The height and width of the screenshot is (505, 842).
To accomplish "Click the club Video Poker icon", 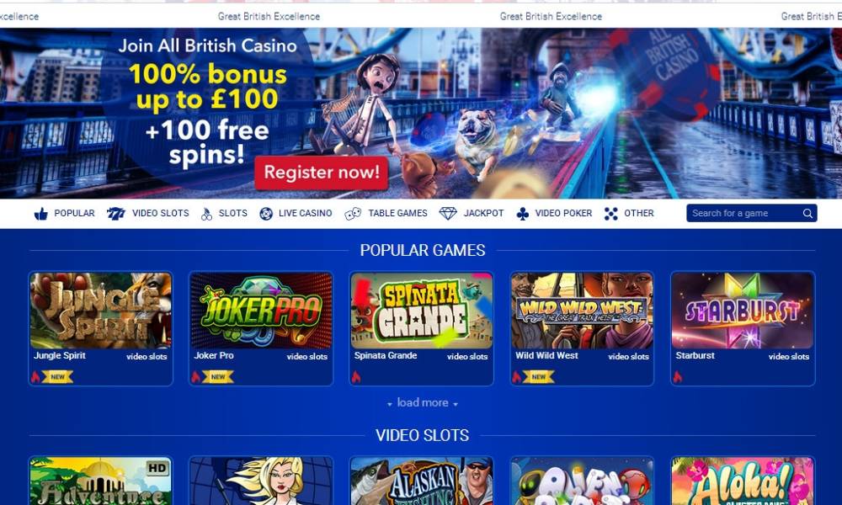I will click(523, 214).
